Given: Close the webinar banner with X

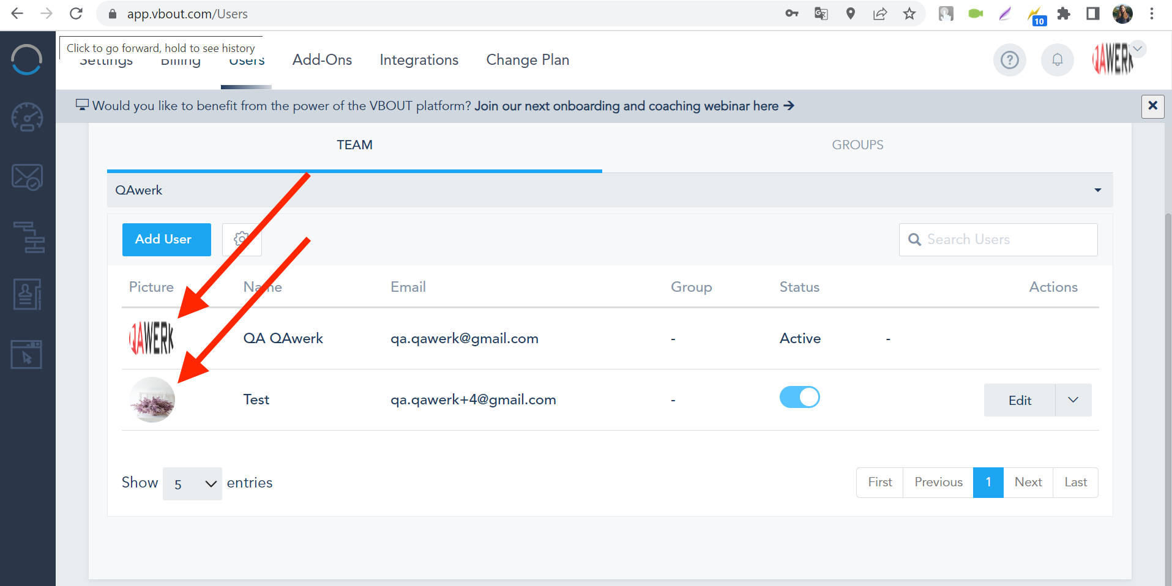Looking at the screenshot, I should coord(1152,106).
